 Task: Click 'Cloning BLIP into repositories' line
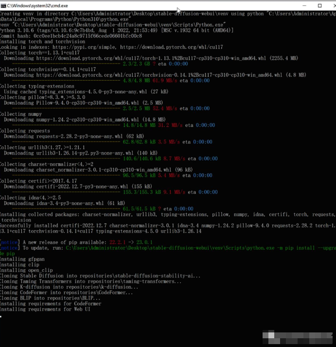click(50, 298)
